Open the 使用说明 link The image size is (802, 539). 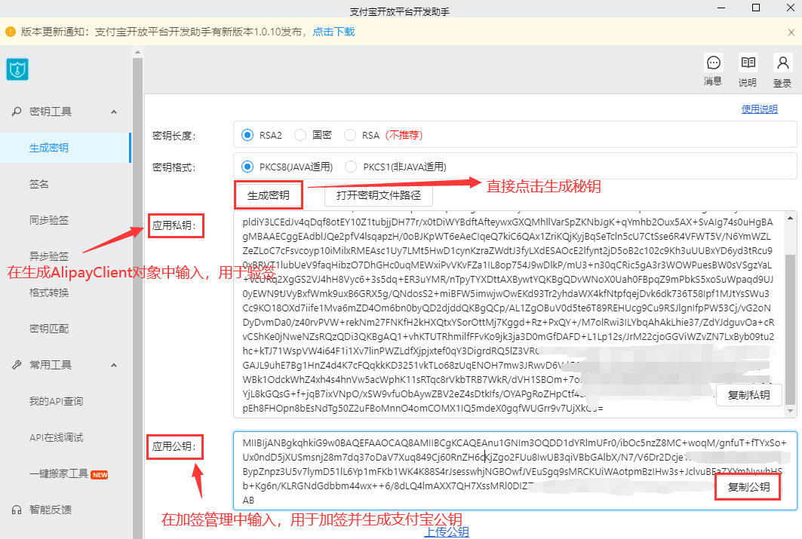(x=759, y=109)
